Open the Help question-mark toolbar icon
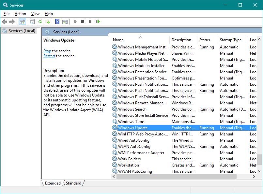Screen dimensions: 263x194 click(x=57, y=22)
